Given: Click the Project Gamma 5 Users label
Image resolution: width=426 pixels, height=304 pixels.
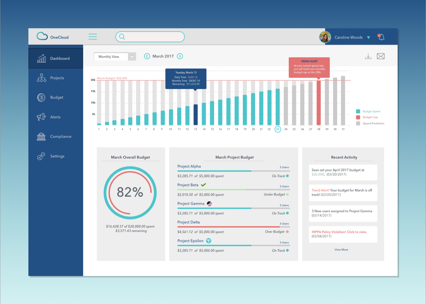Looking at the screenshot, I should tap(284, 205).
